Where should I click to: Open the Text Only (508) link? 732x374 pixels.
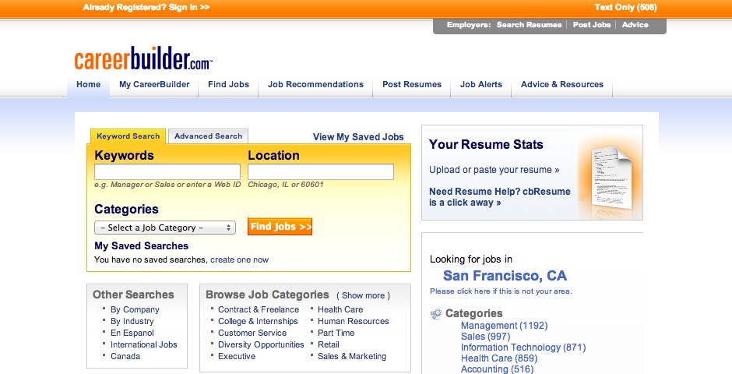click(625, 8)
